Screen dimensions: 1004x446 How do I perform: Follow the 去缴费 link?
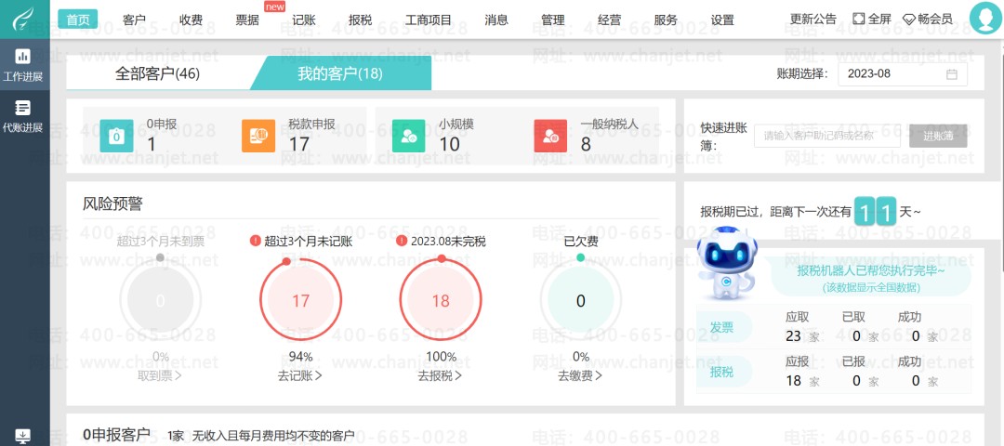click(x=580, y=375)
